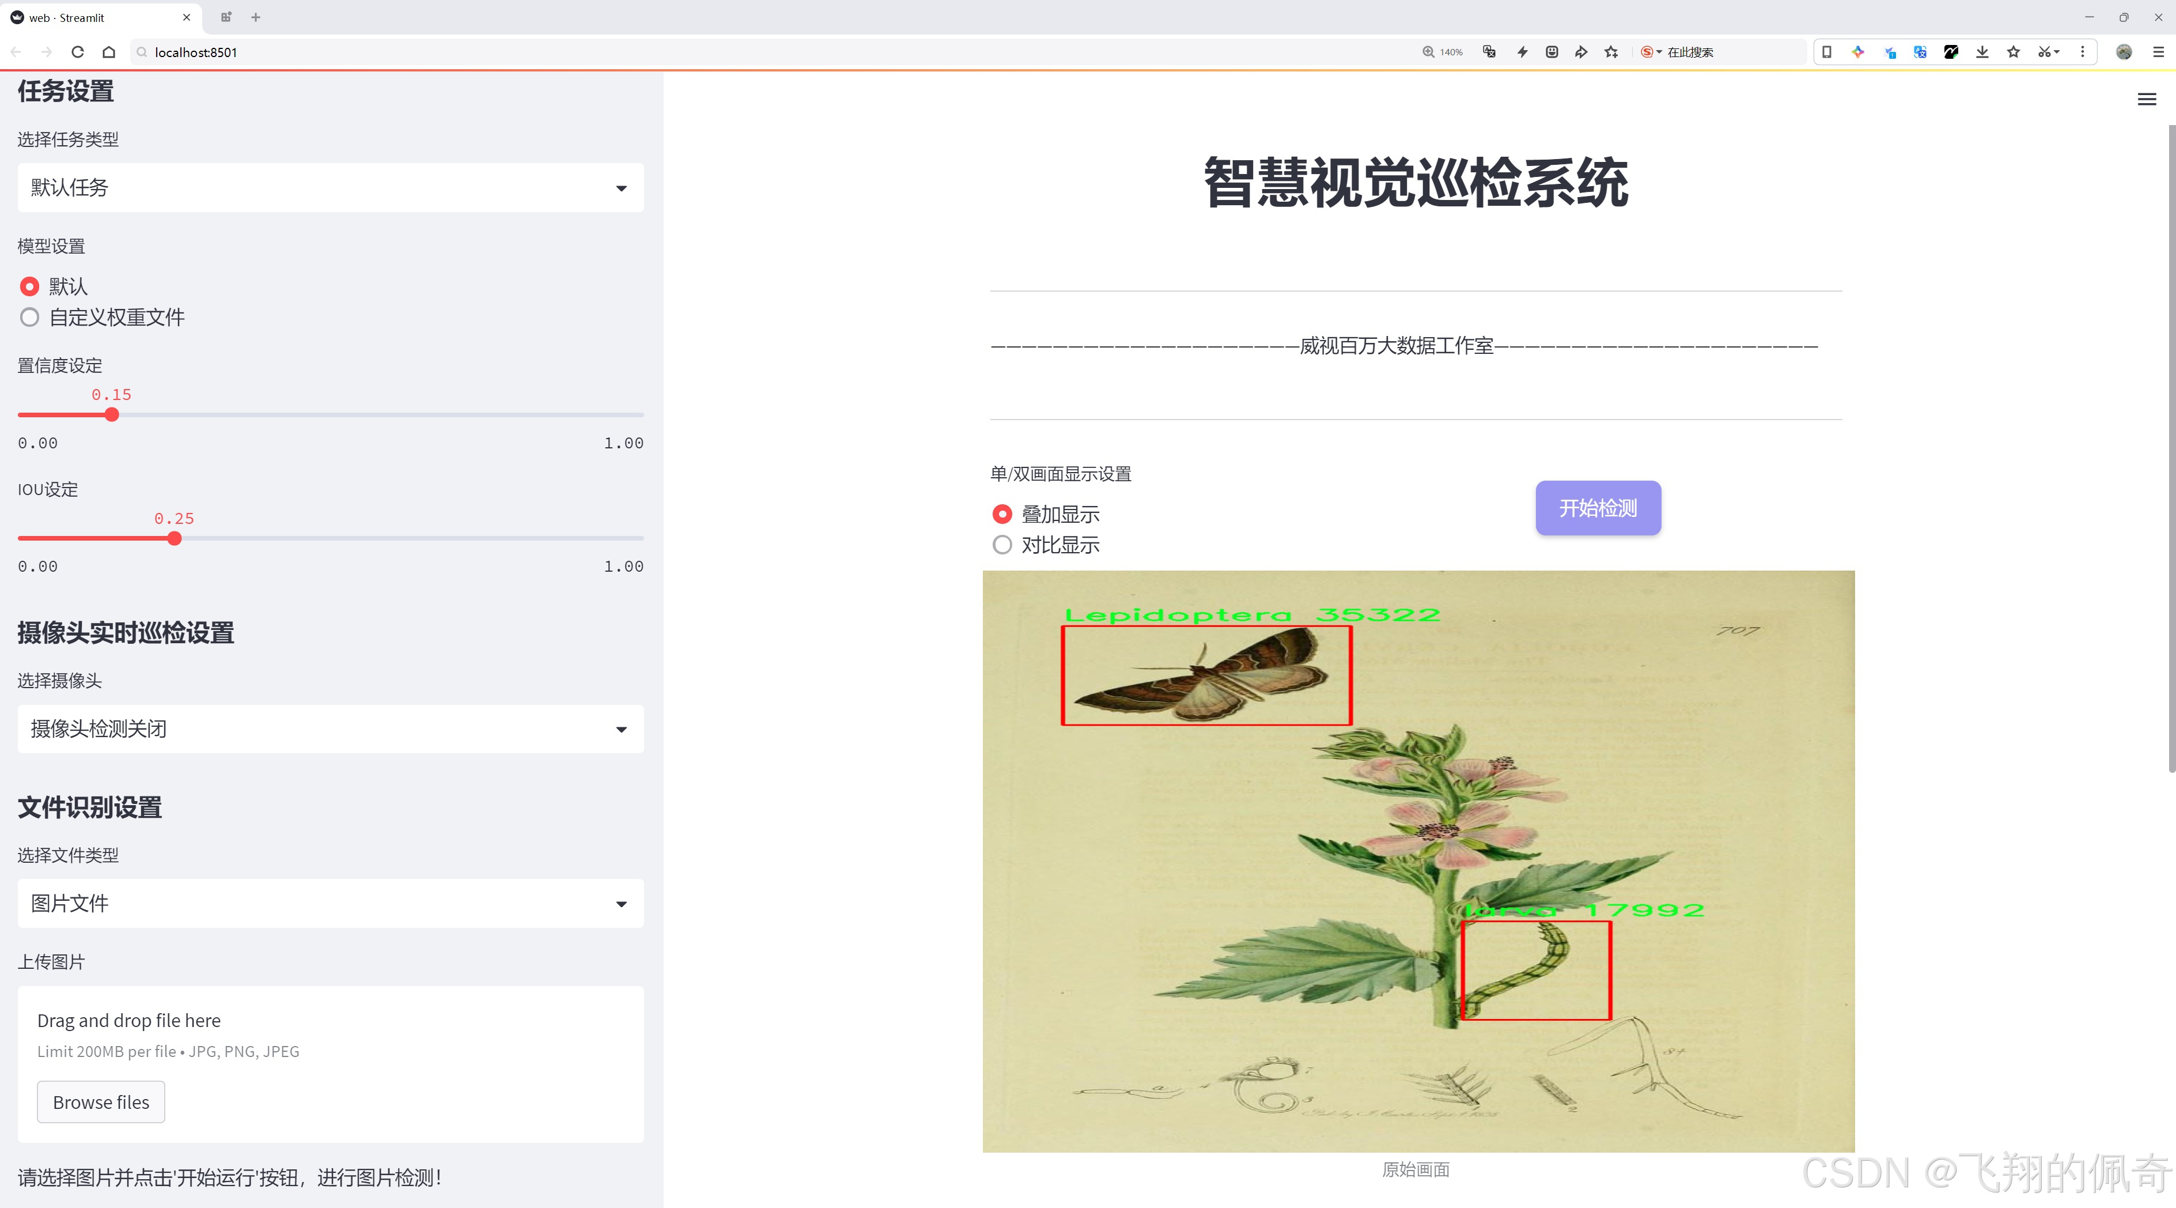Click the 模型设置 label
2176x1208 pixels.
coord(51,247)
